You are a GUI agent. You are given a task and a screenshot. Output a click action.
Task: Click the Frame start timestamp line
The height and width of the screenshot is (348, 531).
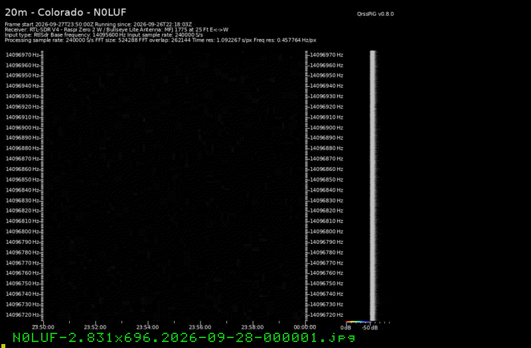click(98, 25)
